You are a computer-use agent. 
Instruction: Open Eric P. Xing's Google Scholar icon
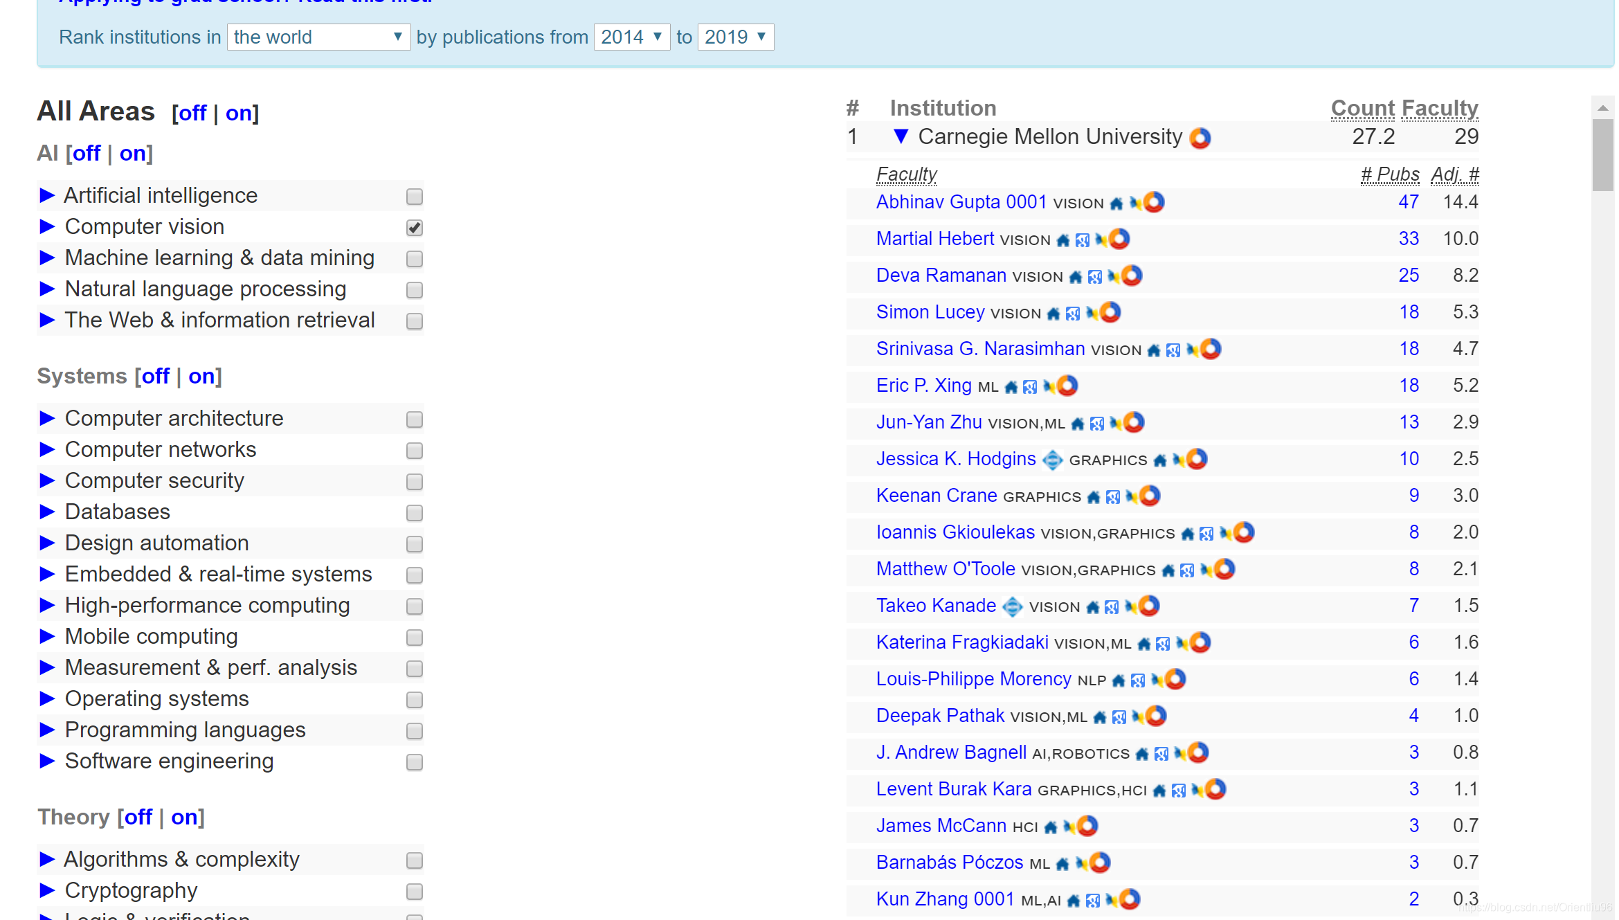click(x=1030, y=387)
